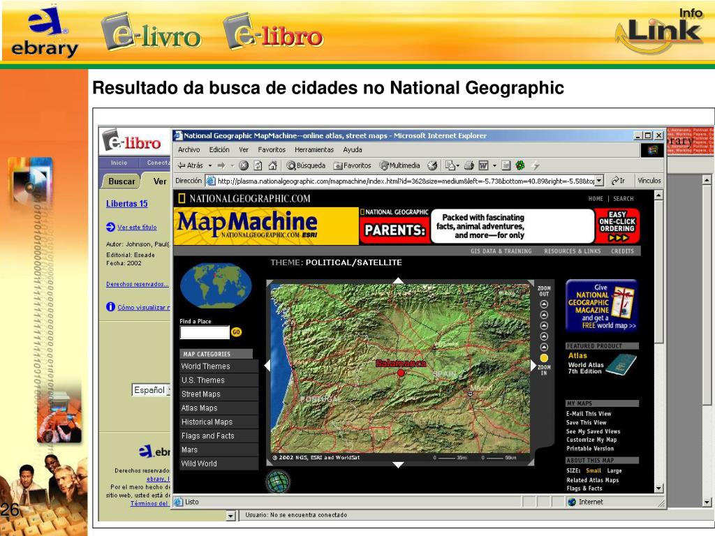Open the address bar URL dropdown
This screenshot has height=536, width=715.
pos(600,181)
